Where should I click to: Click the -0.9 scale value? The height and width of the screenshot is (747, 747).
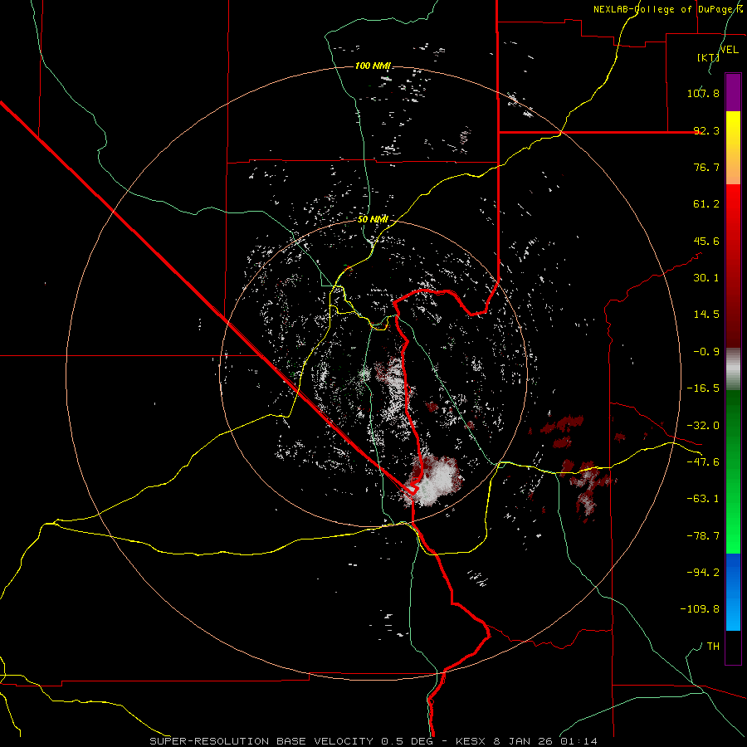tap(706, 352)
